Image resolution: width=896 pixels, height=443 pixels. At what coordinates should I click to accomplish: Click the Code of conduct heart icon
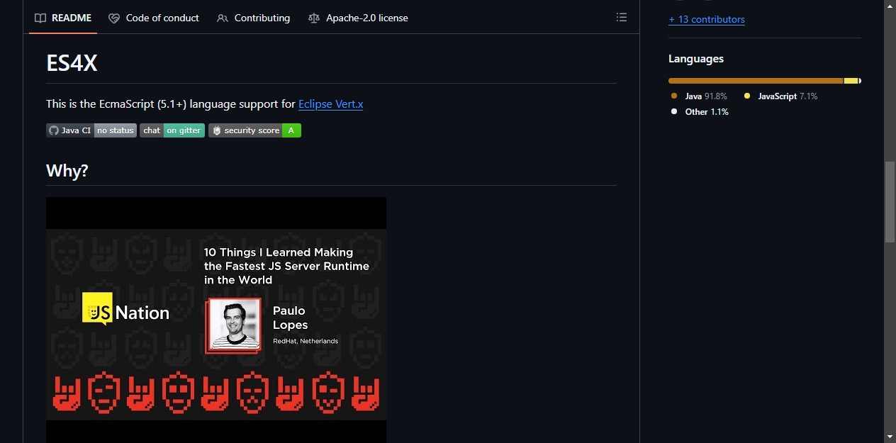[114, 18]
